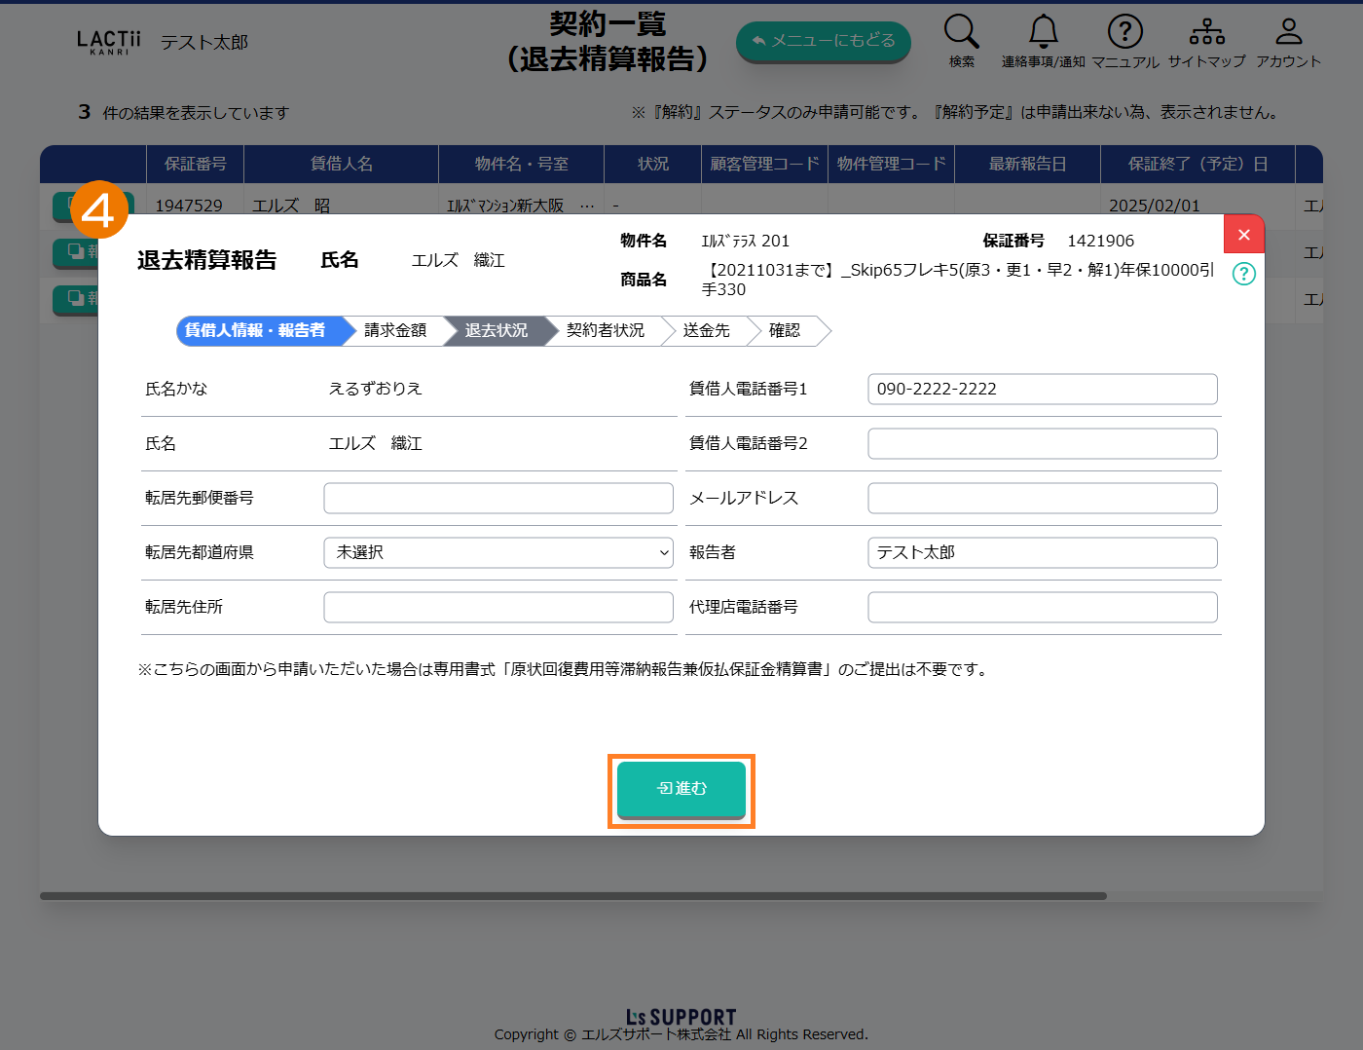Switch to the 請求金額 step tab
The image size is (1363, 1050).
tap(395, 331)
